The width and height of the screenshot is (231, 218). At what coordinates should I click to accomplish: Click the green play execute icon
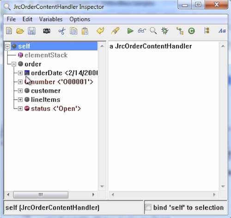coord(130,31)
